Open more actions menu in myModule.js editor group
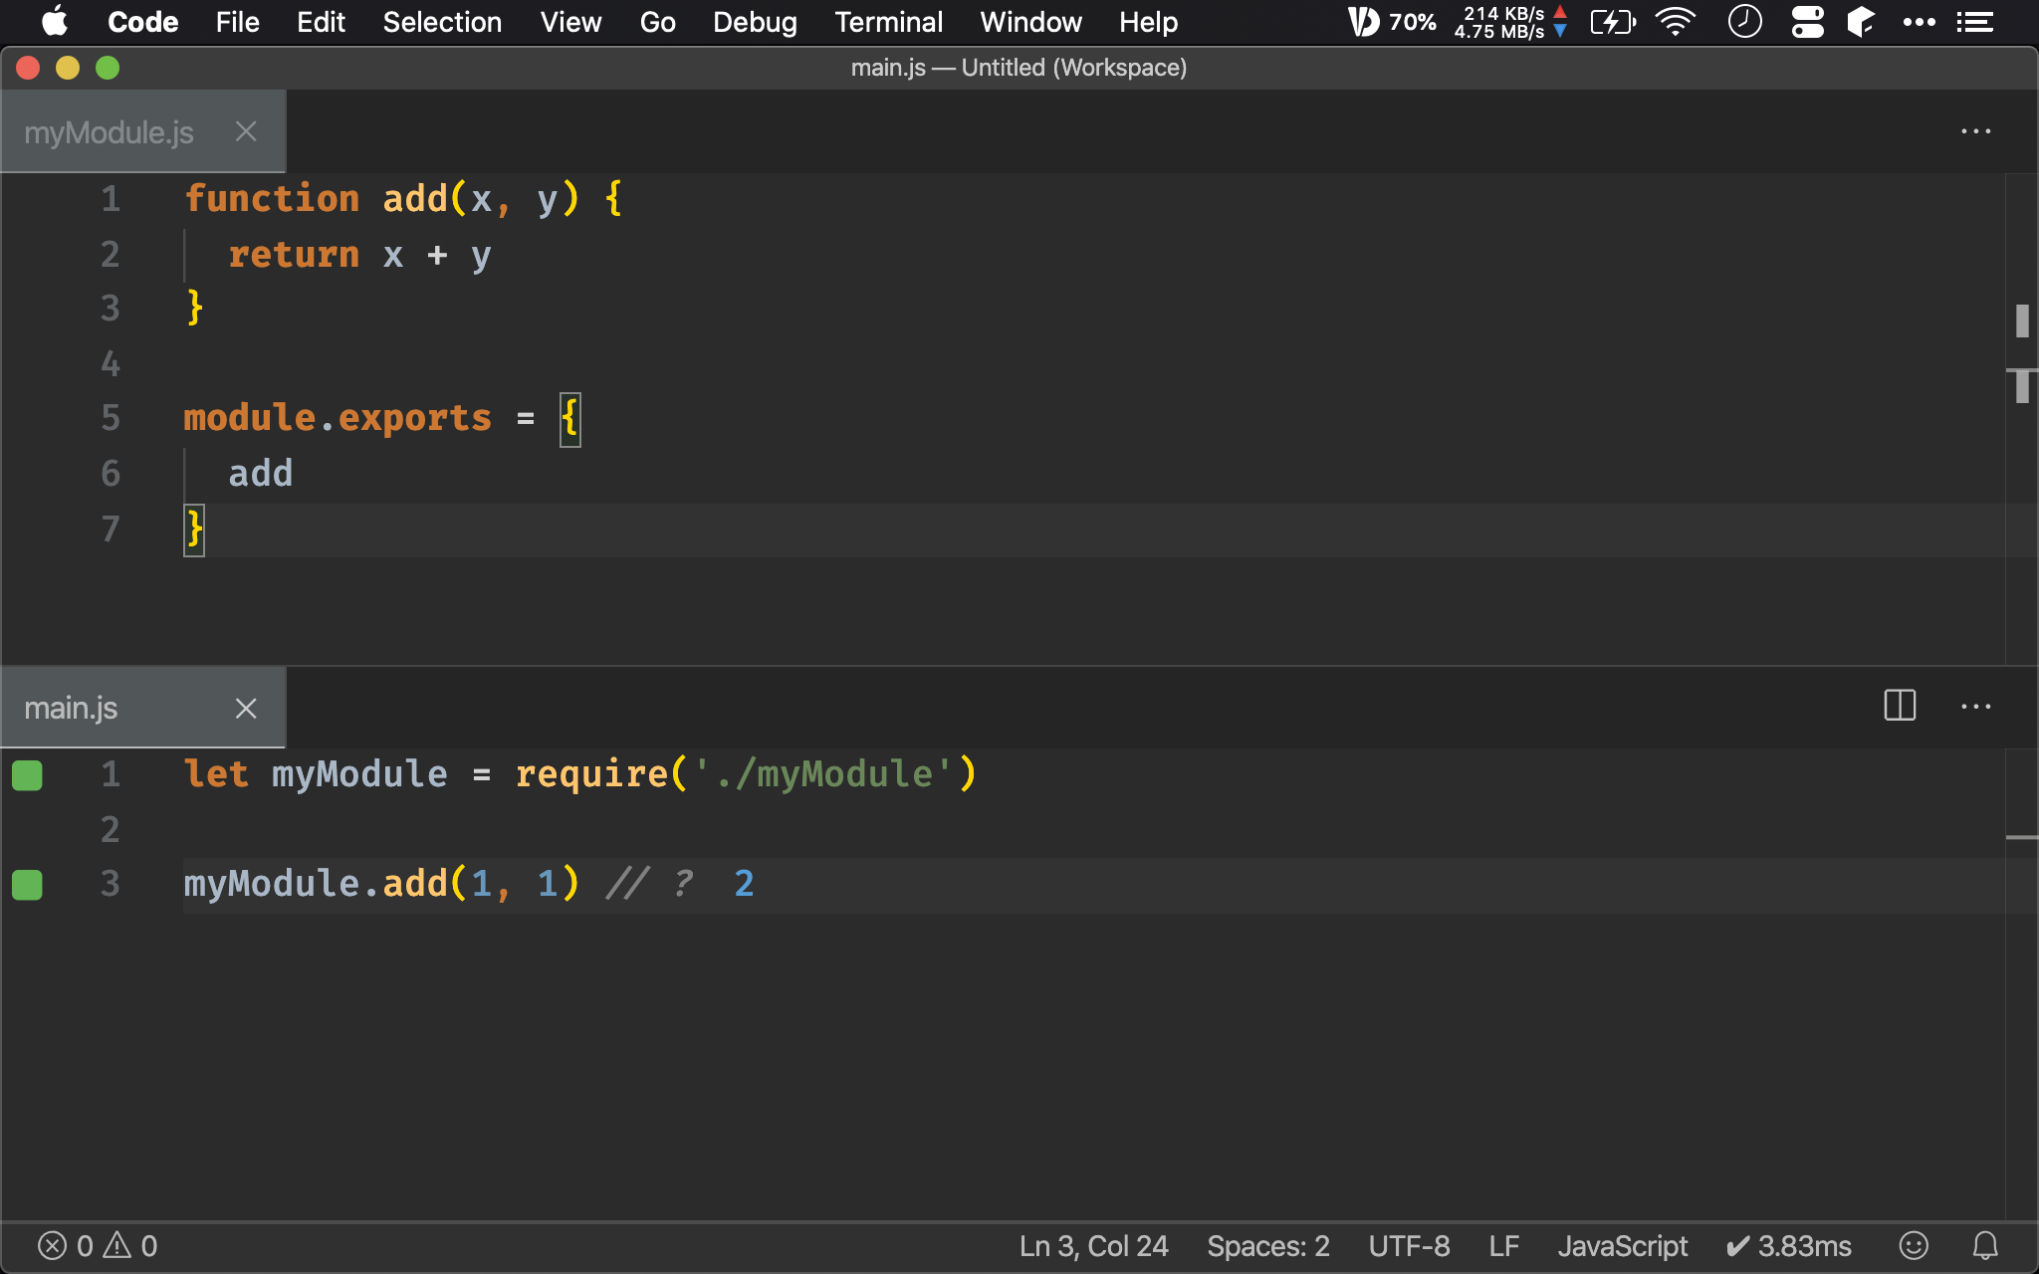This screenshot has width=2039, height=1274. (1975, 131)
